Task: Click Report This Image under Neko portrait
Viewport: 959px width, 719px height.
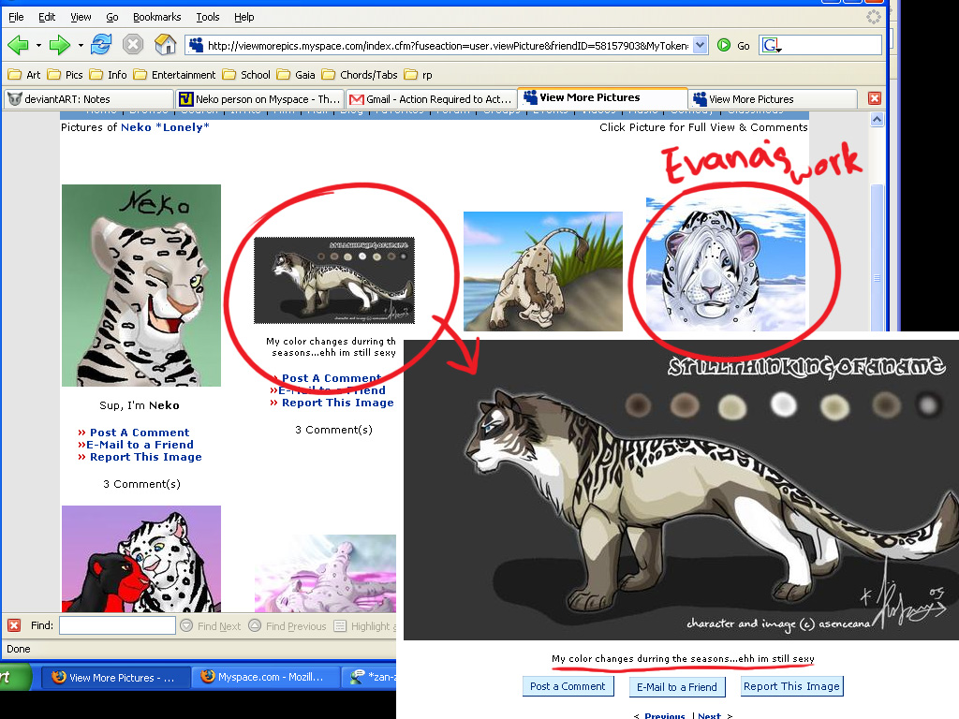Action: 145,457
